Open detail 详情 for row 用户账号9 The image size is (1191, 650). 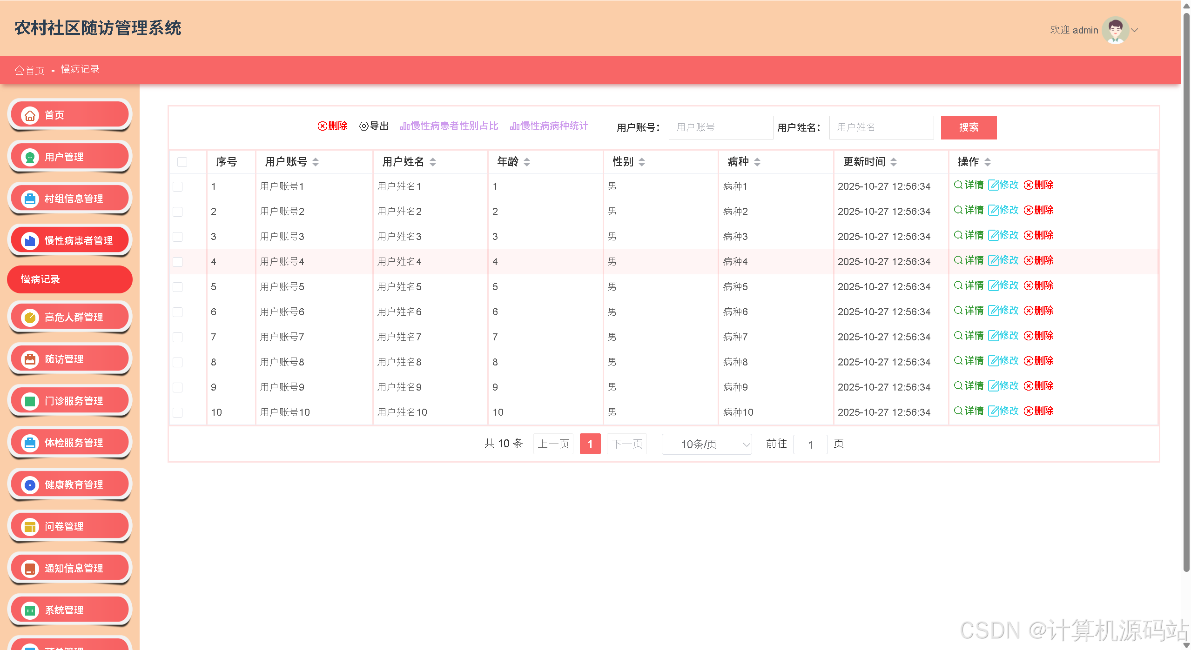tap(969, 386)
